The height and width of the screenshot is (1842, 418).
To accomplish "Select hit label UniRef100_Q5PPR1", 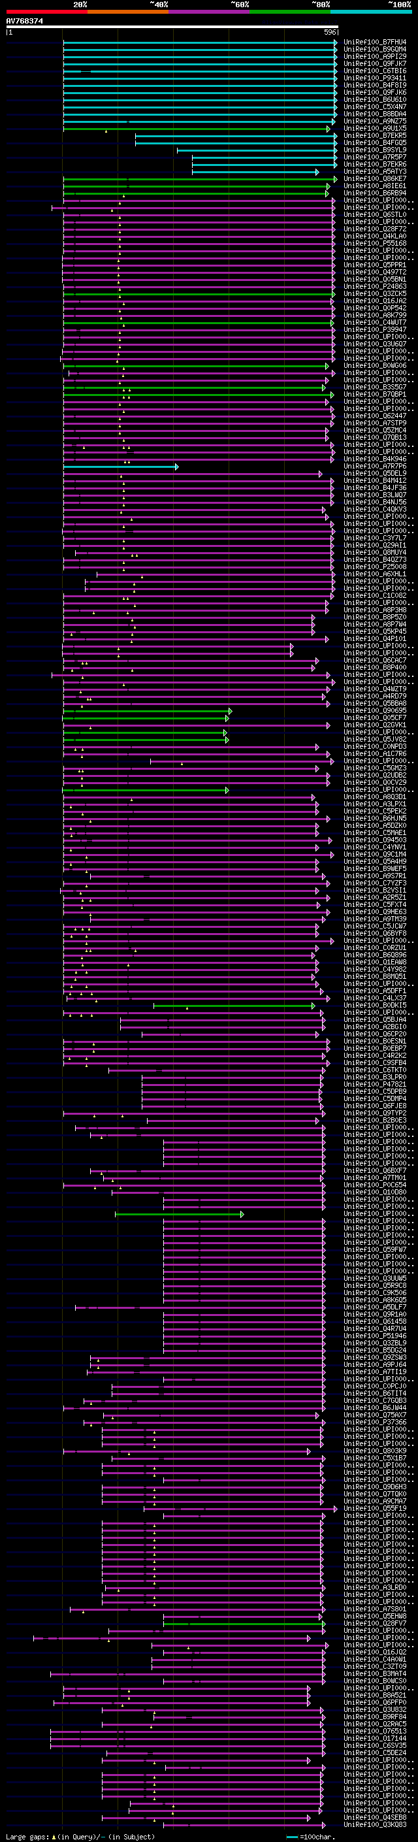I will pos(375,265).
